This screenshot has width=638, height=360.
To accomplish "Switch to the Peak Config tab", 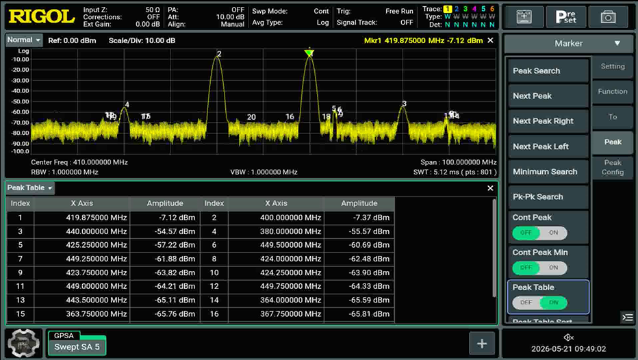I will click(613, 167).
